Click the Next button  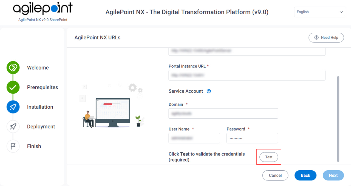[333, 175]
